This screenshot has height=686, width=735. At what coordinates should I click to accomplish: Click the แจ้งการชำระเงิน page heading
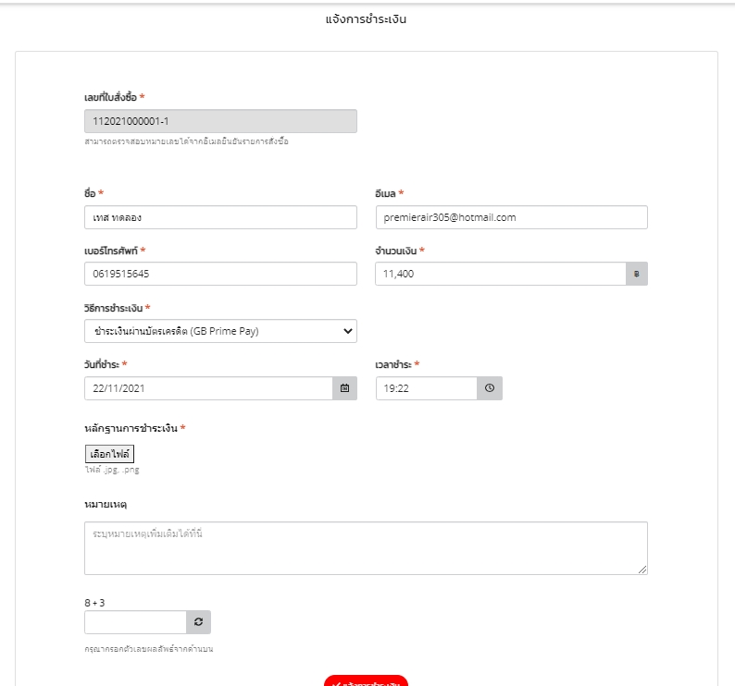[x=367, y=19]
